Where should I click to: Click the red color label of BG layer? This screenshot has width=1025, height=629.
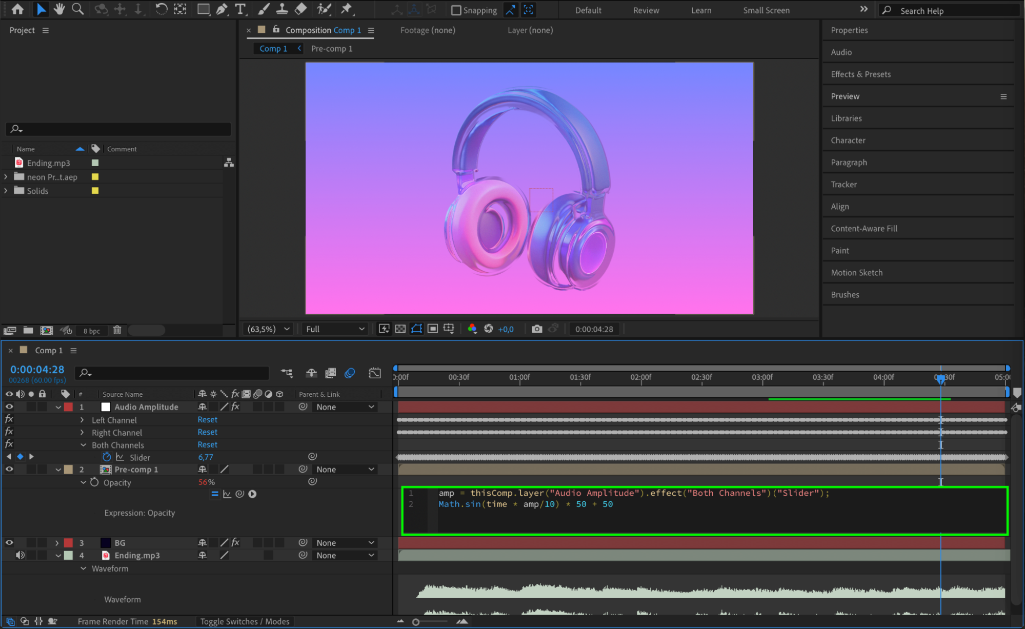point(68,542)
